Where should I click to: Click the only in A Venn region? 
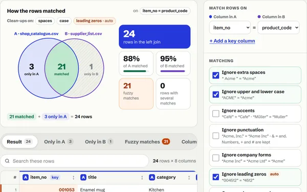tap(31, 69)
